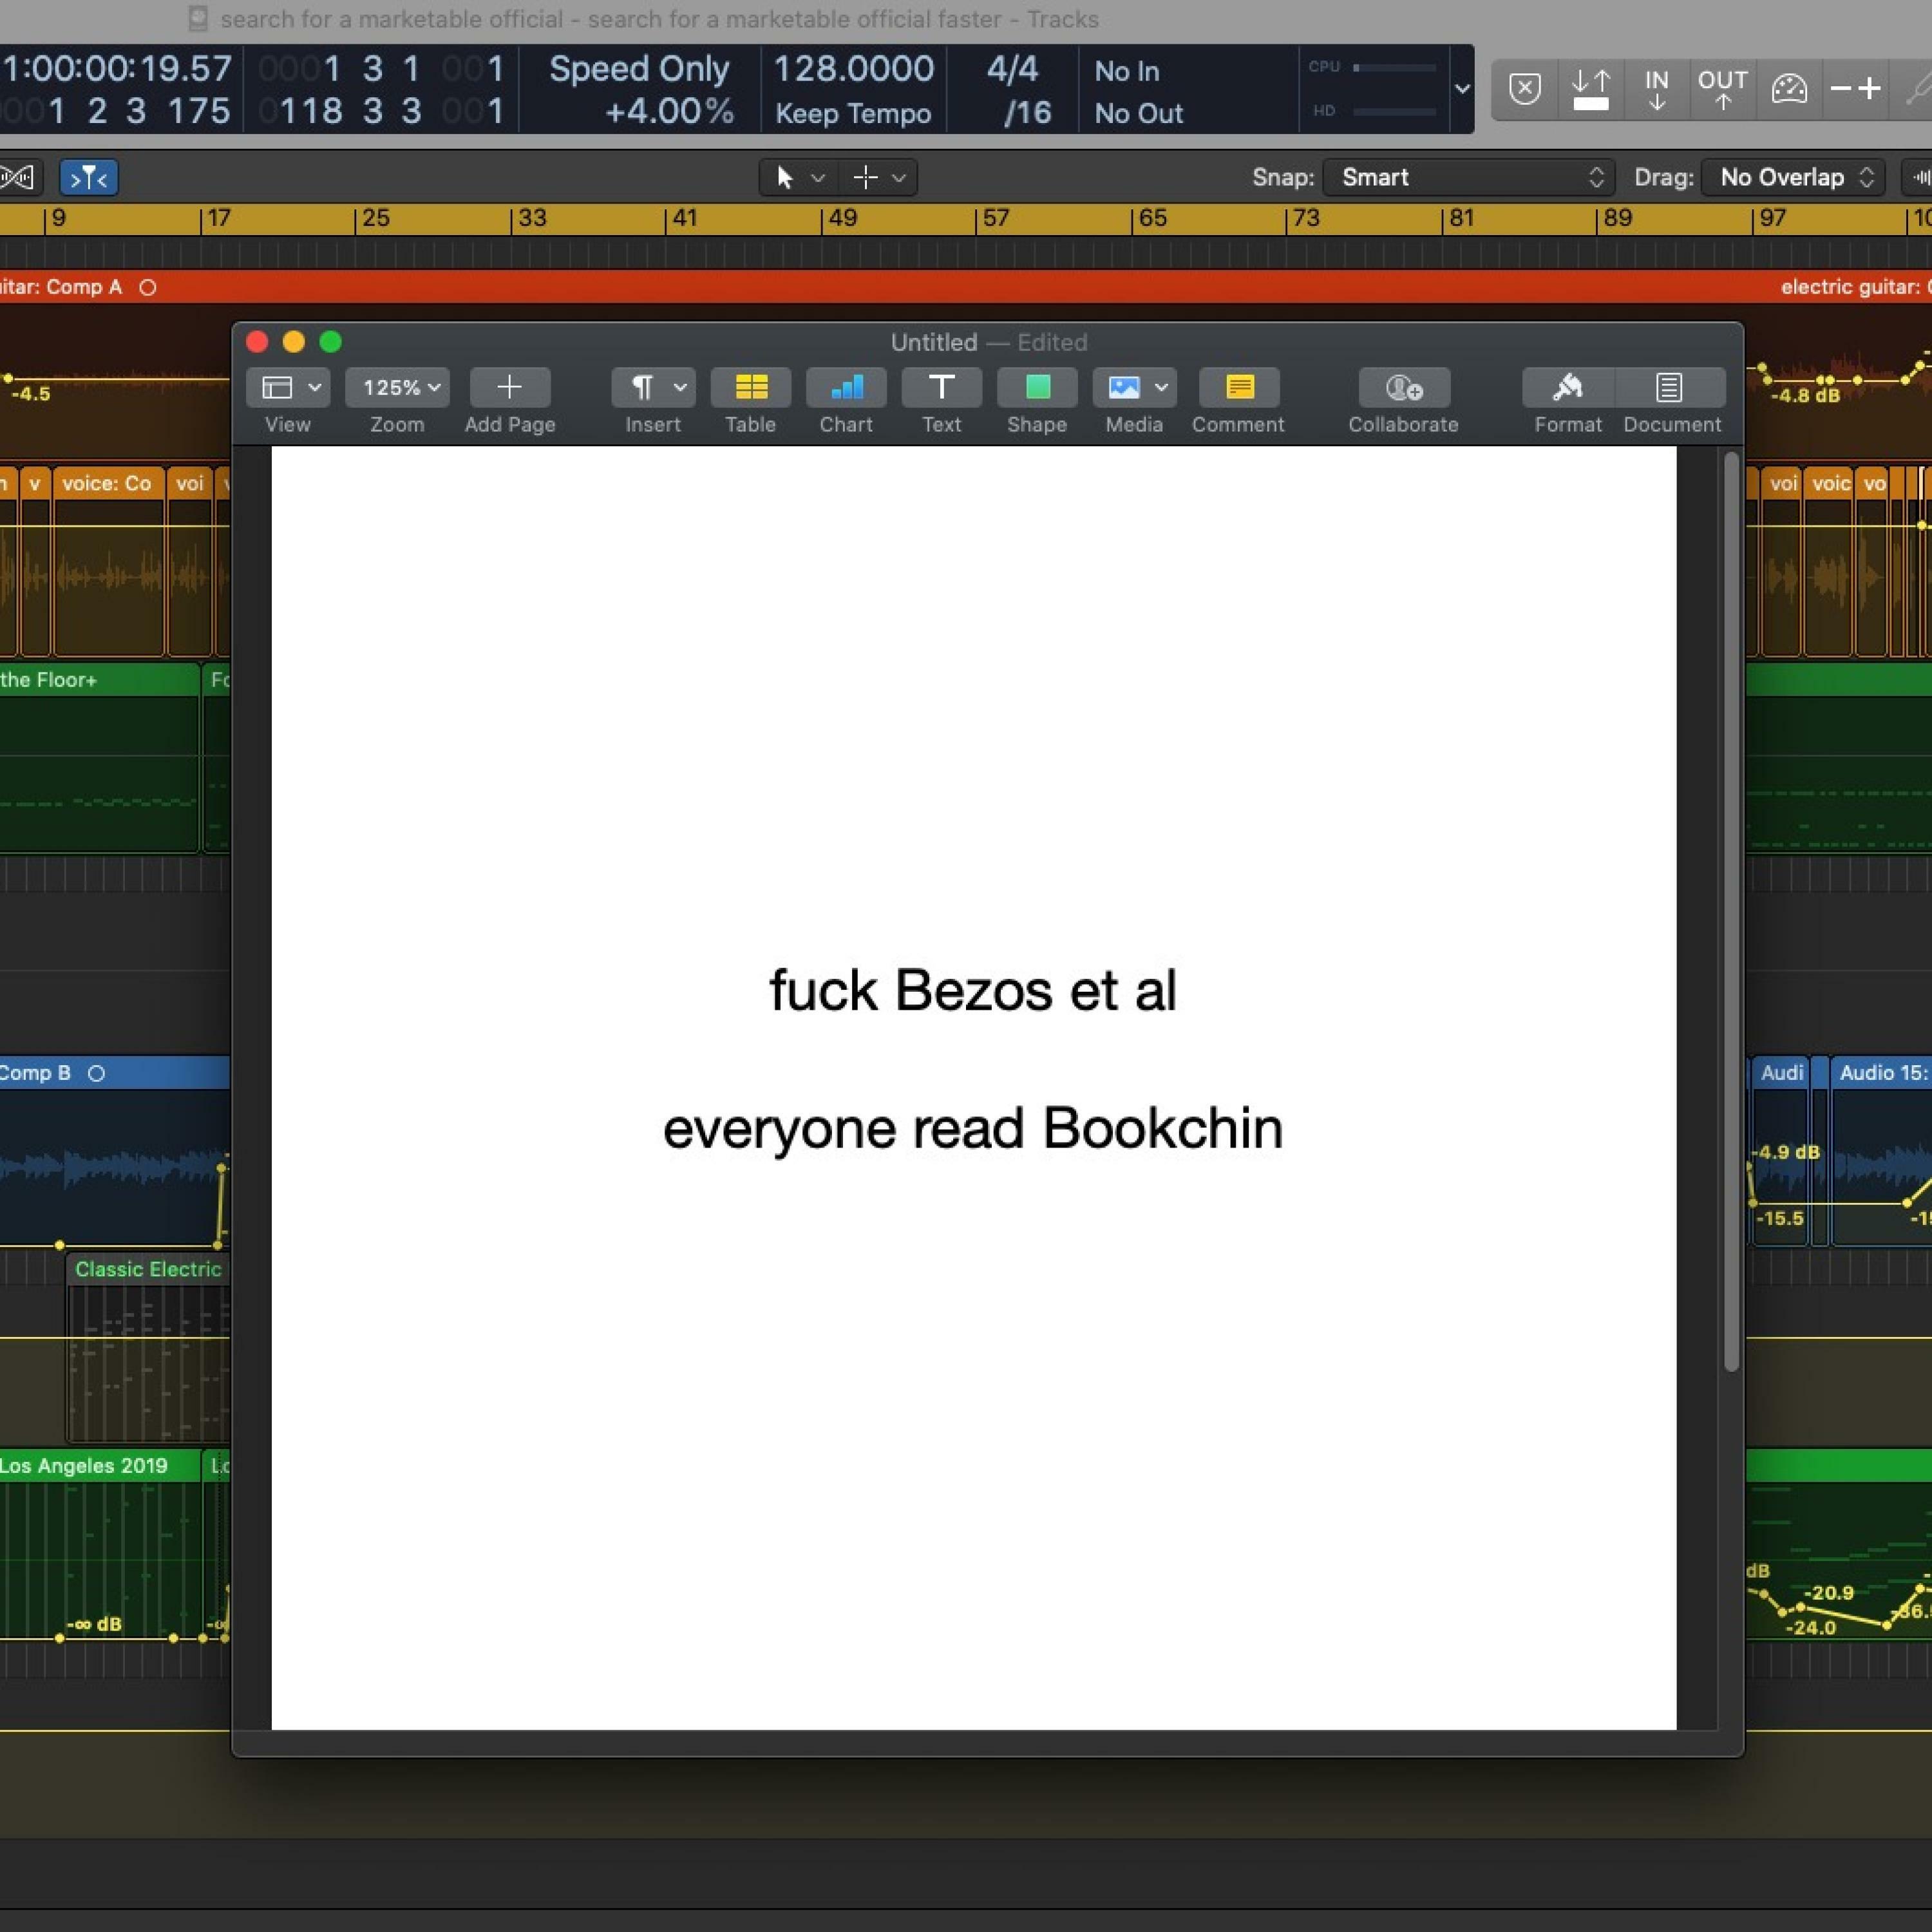
Task: Click the punch OUT button
Action: point(1722,89)
